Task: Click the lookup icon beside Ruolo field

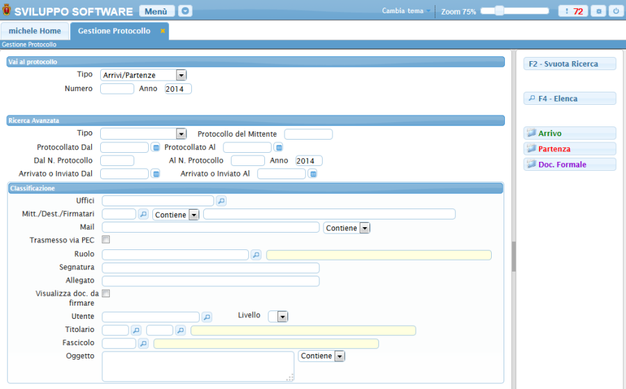Action: pyautogui.click(x=256, y=255)
